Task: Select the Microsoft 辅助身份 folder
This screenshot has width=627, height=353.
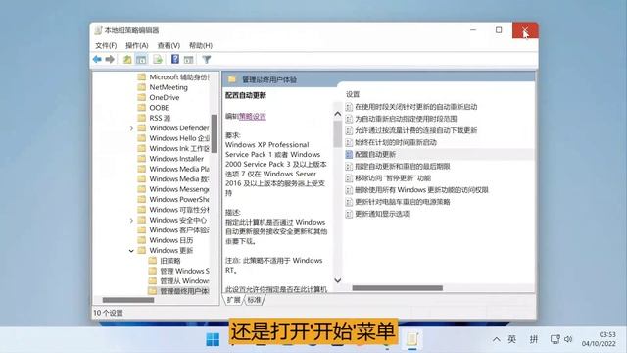Action: coord(178,76)
